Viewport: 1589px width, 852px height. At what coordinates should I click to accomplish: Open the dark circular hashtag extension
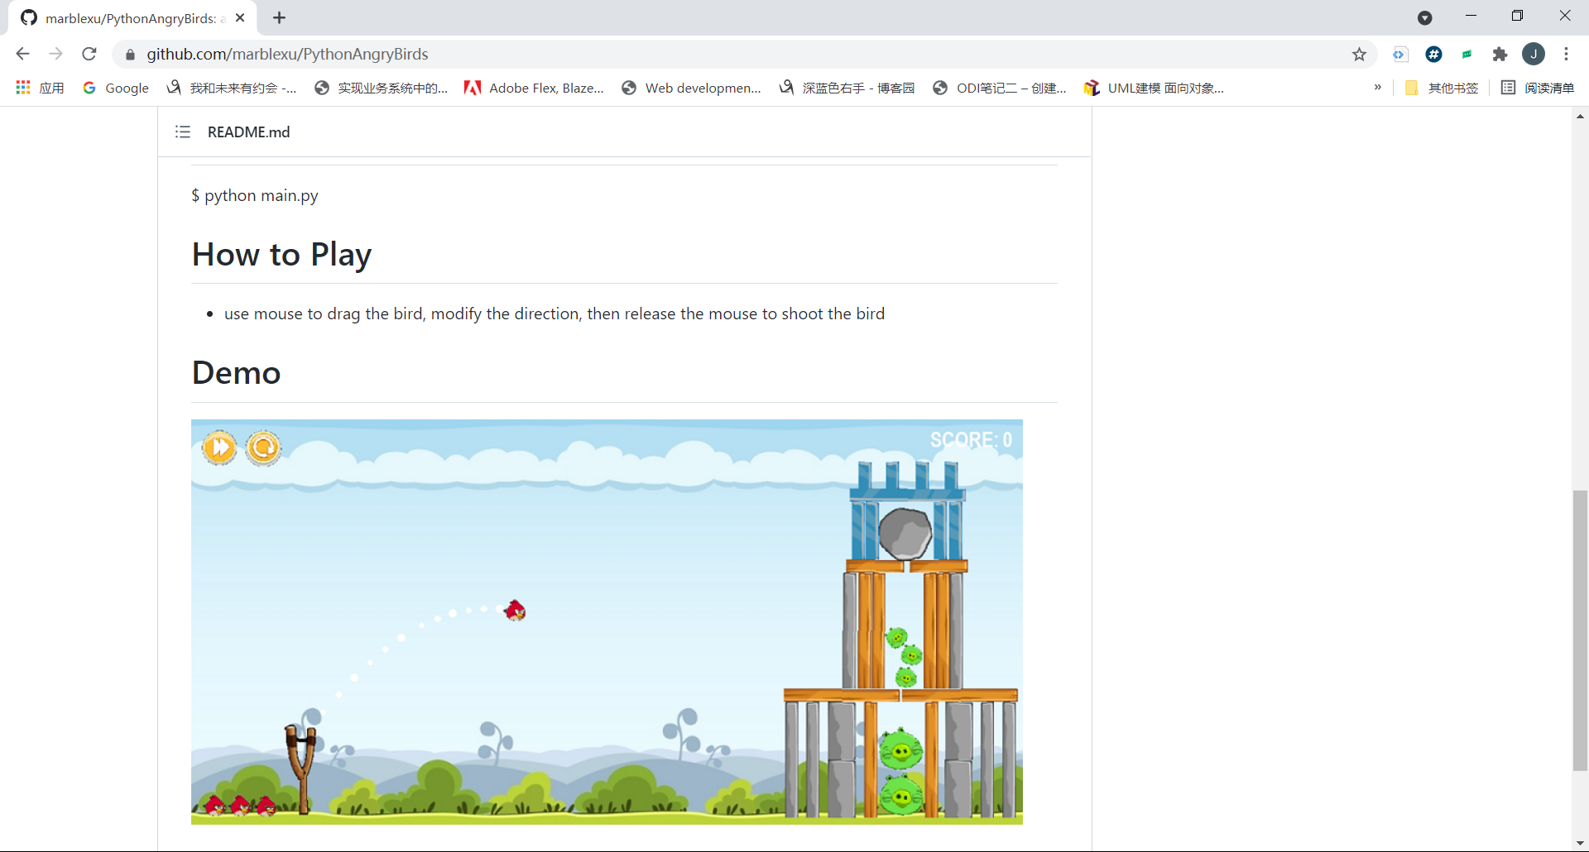(1434, 55)
